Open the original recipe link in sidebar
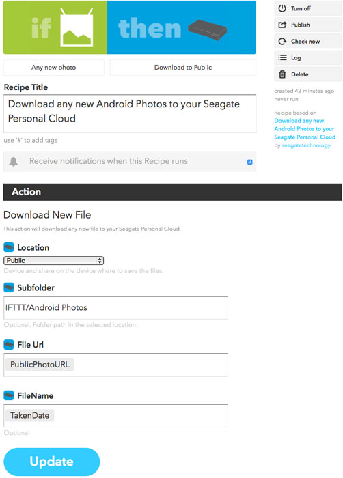This screenshot has width=343, height=478. (x=305, y=129)
